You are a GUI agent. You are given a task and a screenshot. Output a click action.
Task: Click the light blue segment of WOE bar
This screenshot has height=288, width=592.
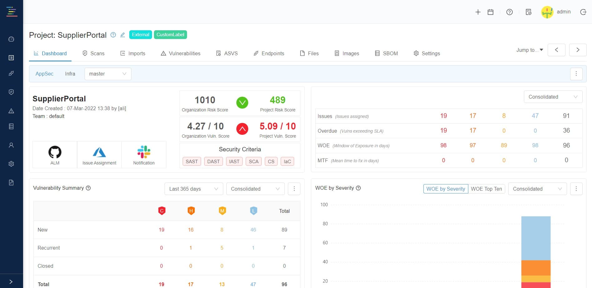tap(536, 238)
